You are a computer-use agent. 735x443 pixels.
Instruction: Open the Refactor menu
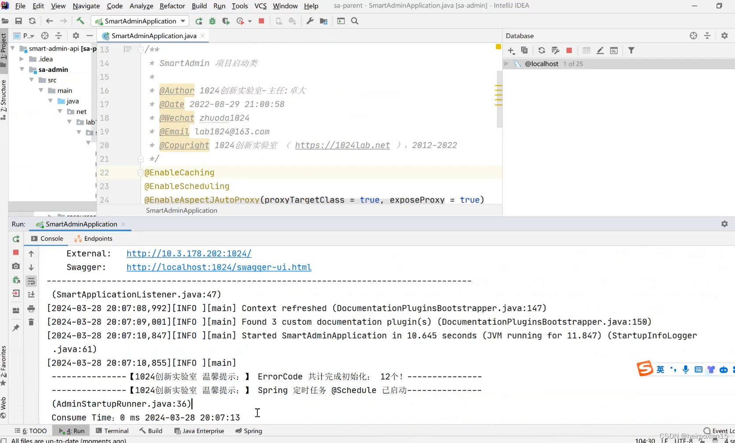pos(172,6)
